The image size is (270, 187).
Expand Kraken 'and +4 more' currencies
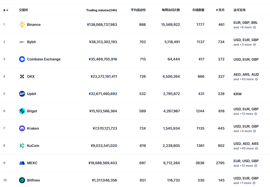(242, 131)
